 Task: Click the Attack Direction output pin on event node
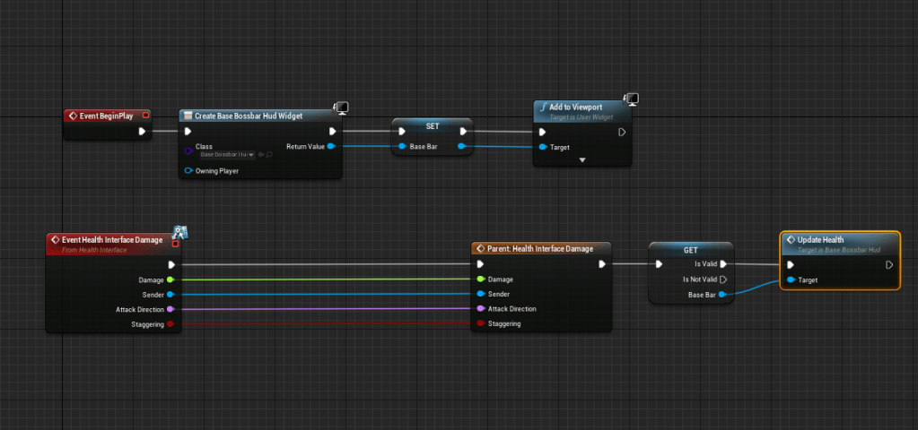[x=170, y=309]
